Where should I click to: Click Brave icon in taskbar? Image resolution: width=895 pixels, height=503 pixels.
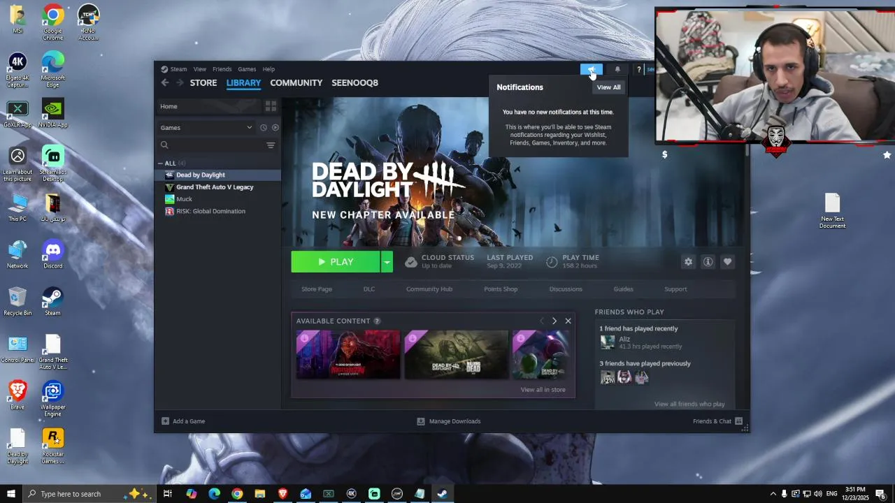[x=282, y=494]
